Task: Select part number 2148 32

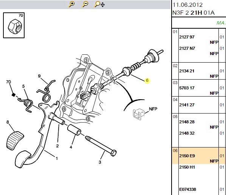Action: (187, 133)
